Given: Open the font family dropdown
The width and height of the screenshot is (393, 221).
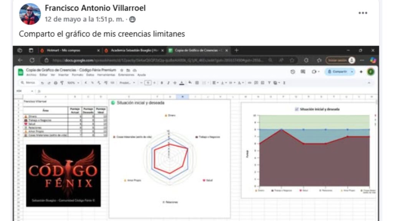Looking at the screenshot, I should (127, 83).
